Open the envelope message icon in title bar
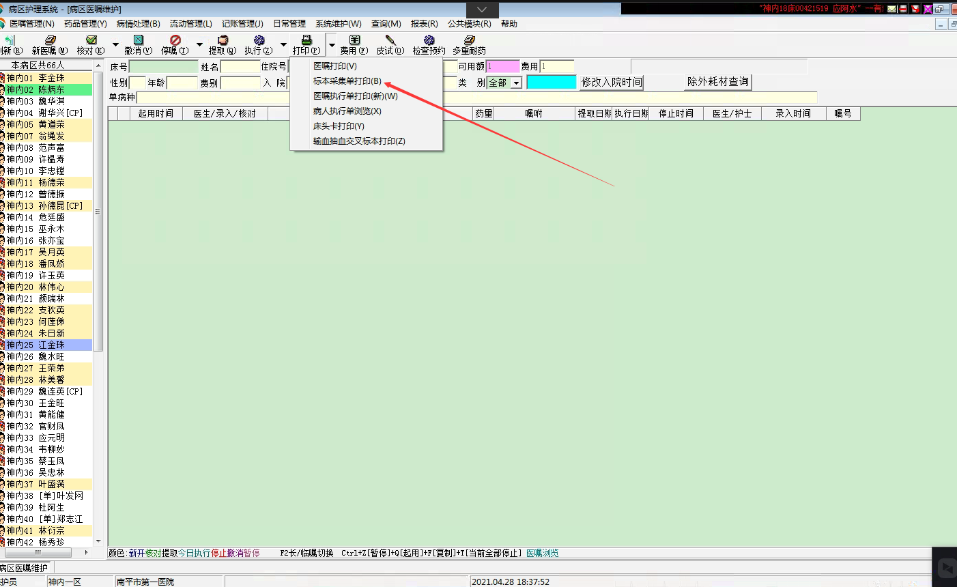This screenshot has width=957, height=587. [892, 9]
